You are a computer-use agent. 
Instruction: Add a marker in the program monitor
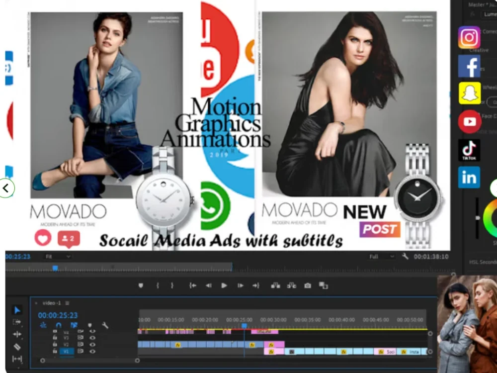tap(141, 285)
